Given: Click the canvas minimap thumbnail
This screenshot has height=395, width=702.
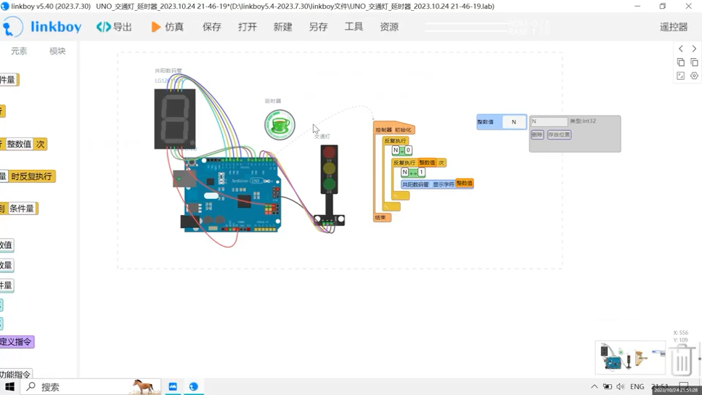Looking at the screenshot, I should [x=631, y=357].
